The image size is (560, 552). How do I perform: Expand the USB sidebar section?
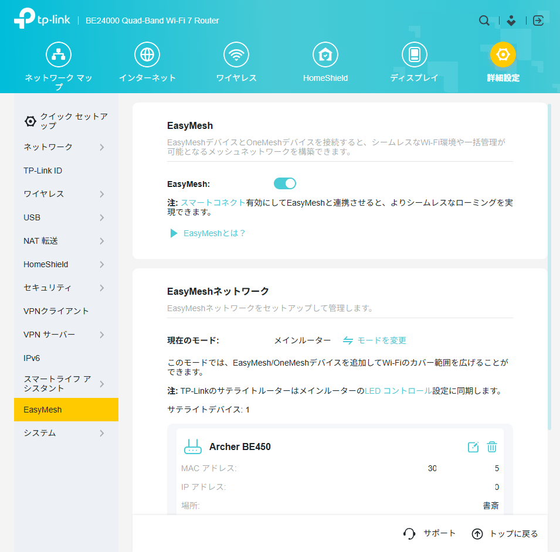pos(102,217)
